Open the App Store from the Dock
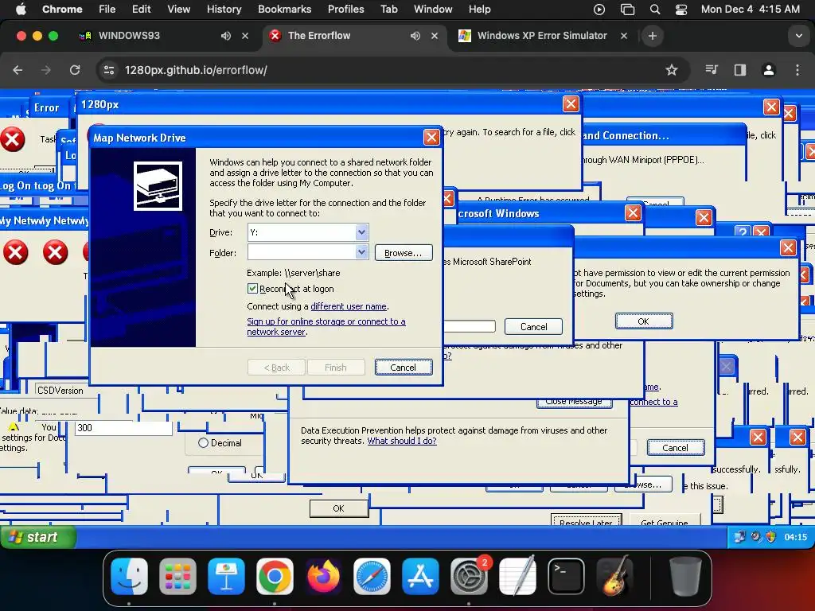The width and height of the screenshot is (815, 611). coord(420,576)
